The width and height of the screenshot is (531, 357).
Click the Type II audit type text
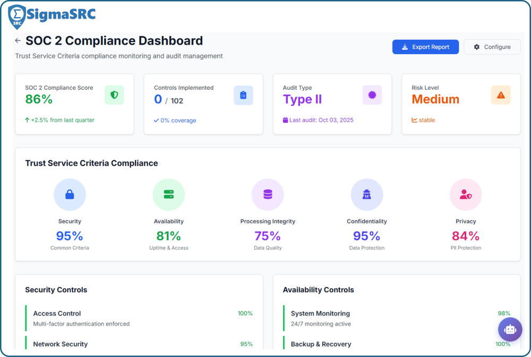pyautogui.click(x=303, y=99)
